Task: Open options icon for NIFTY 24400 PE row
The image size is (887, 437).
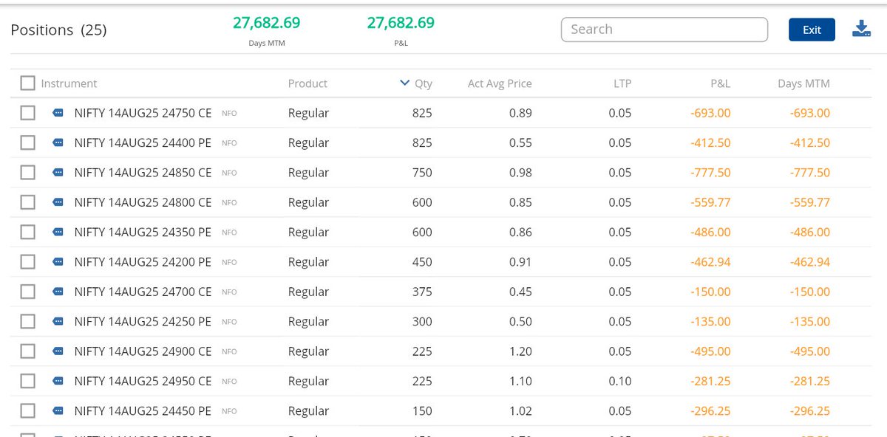Action: point(58,143)
